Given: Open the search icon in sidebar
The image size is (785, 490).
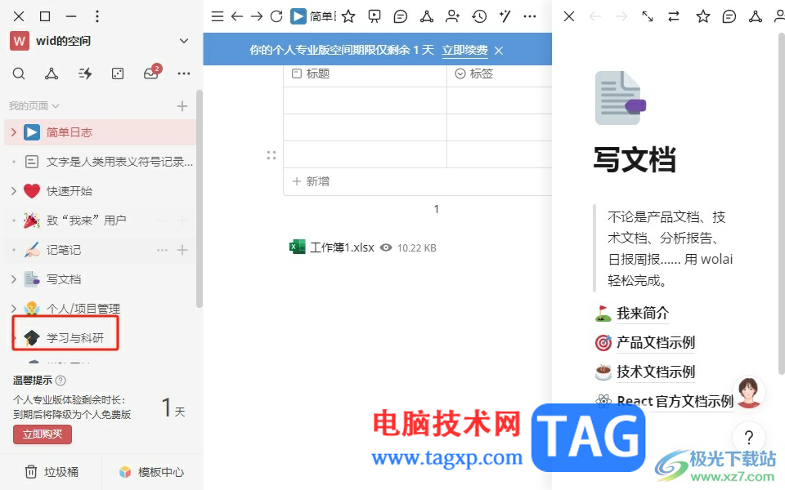Looking at the screenshot, I should 19,74.
